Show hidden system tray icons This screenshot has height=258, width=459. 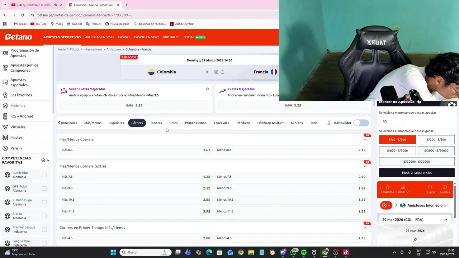(394, 252)
